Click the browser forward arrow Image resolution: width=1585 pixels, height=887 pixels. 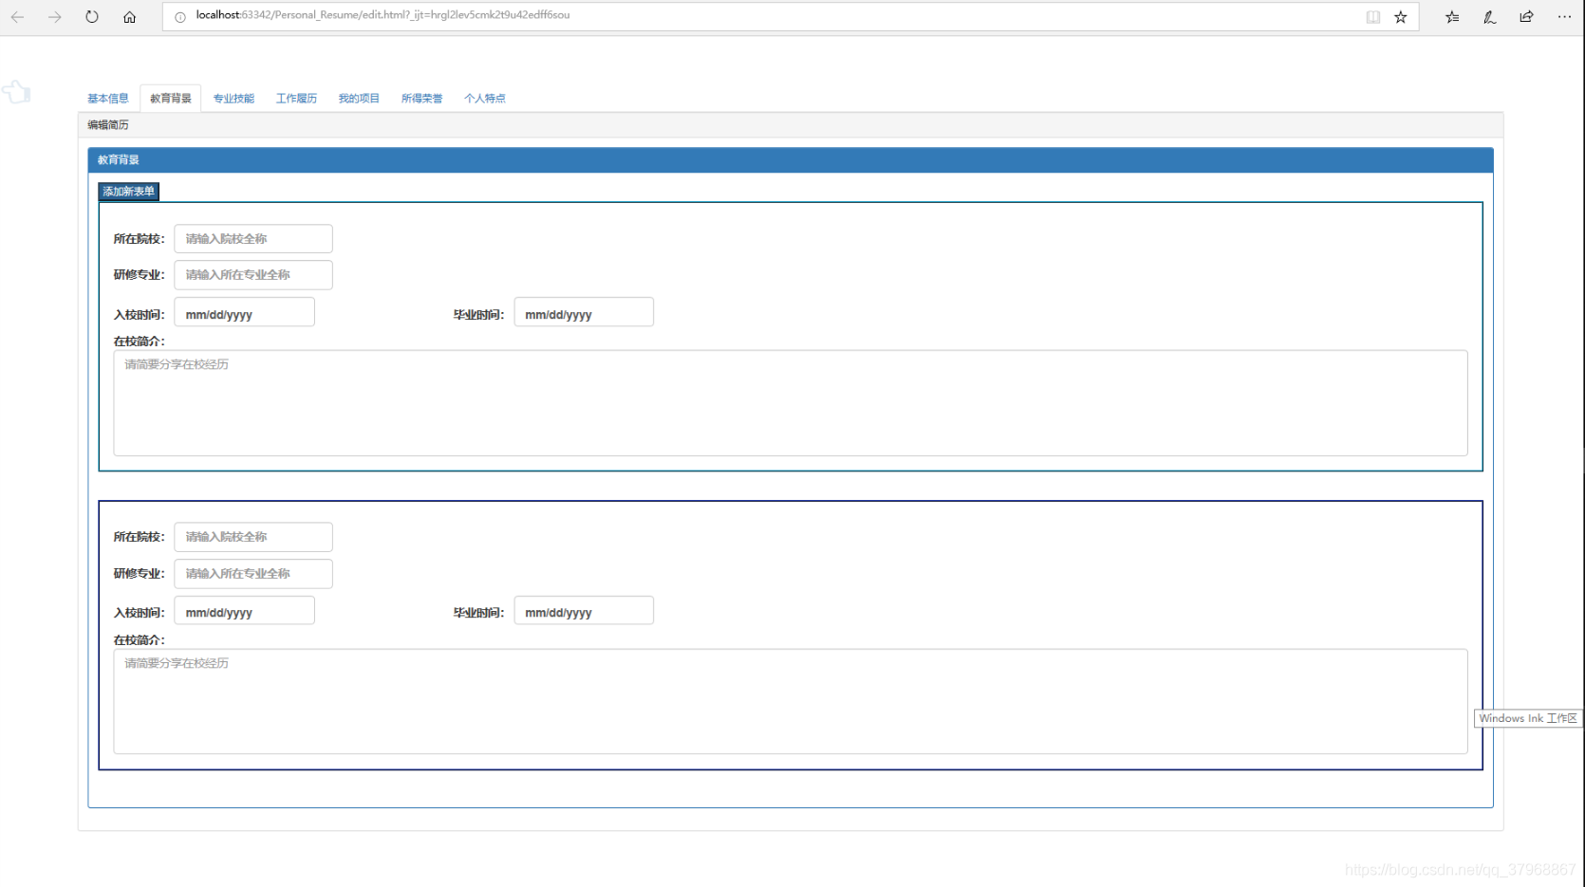click(55, 17)
